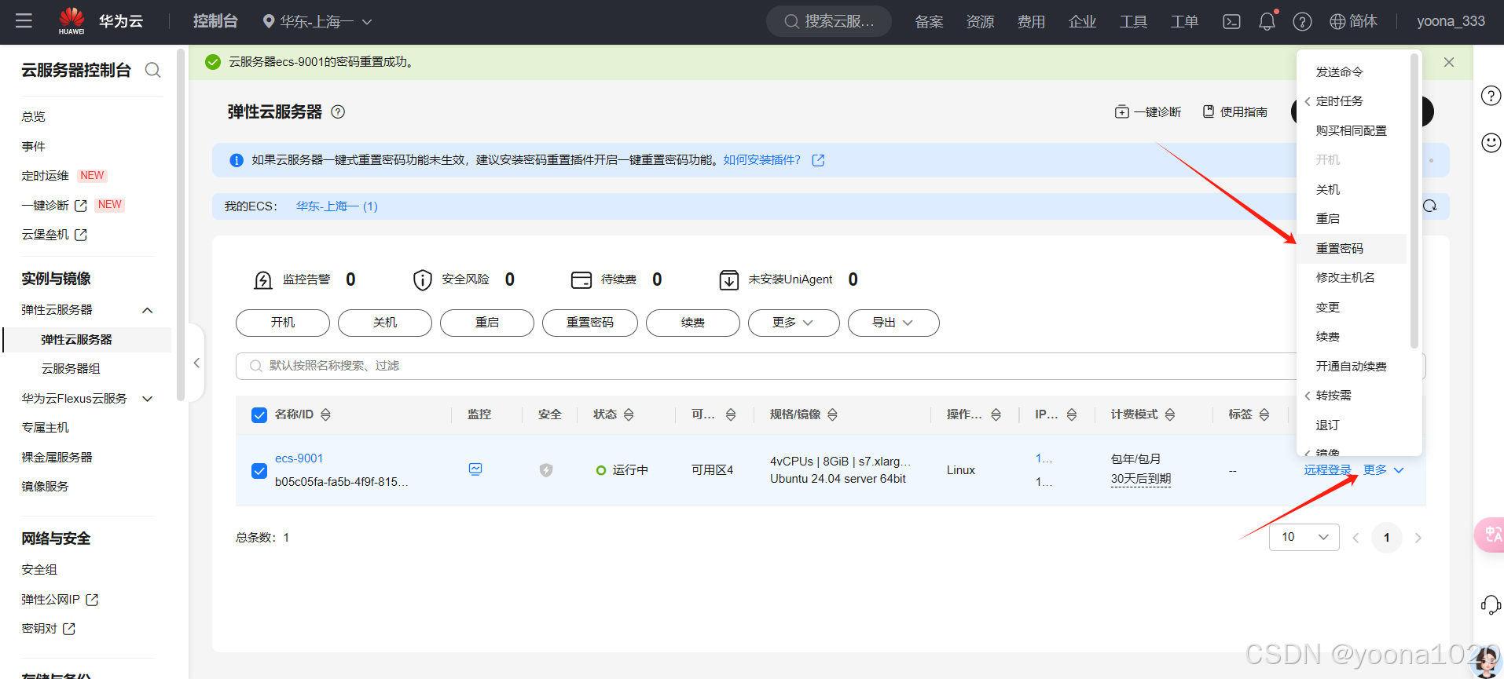The image size is (1504, 679).
Task: Expand 华为云Flexus云服务 sidebar group
Action: coord(147,399)
